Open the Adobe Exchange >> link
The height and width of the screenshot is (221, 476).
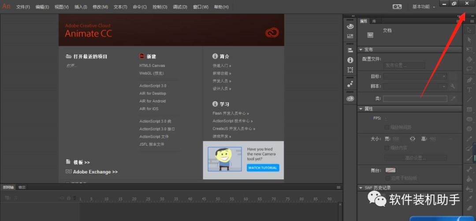(95, 172)
